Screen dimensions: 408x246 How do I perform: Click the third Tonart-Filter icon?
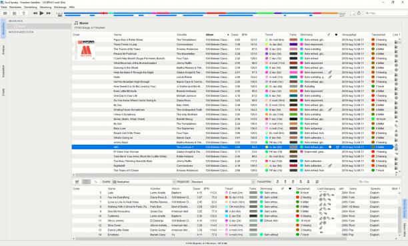[293, 182]
